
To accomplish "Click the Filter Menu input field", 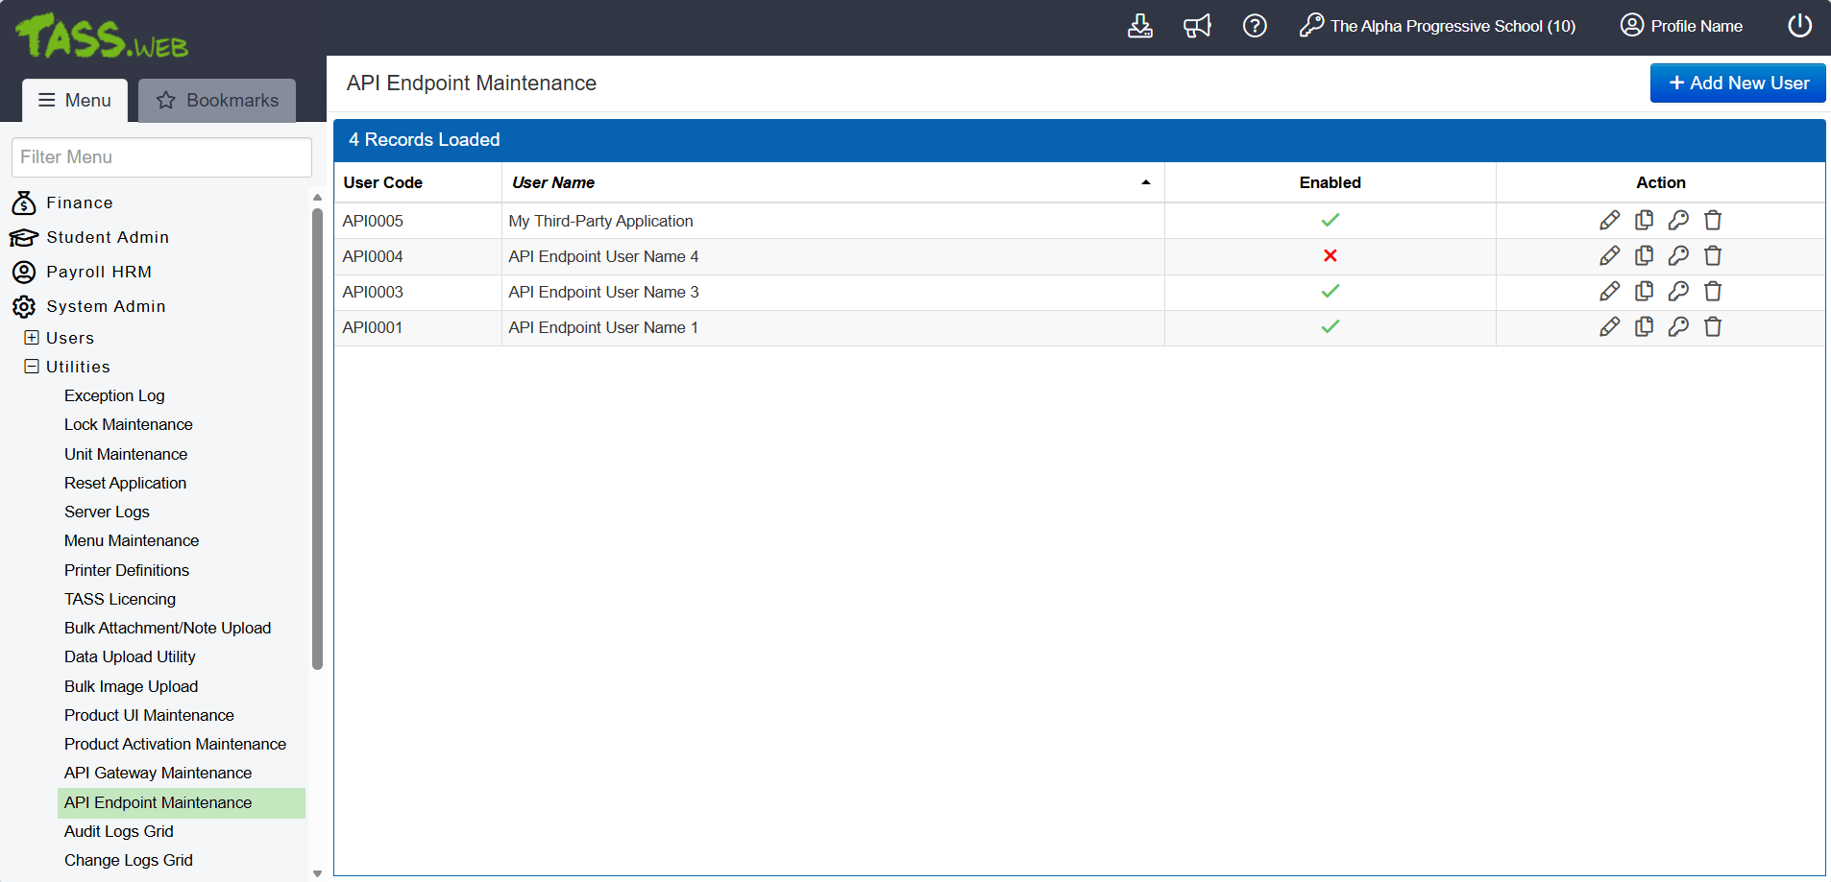I will point(161,157).
